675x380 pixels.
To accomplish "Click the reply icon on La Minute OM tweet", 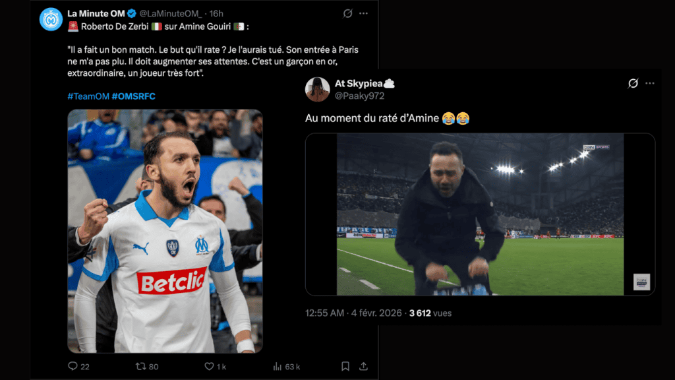I will (x=73, y=366).
